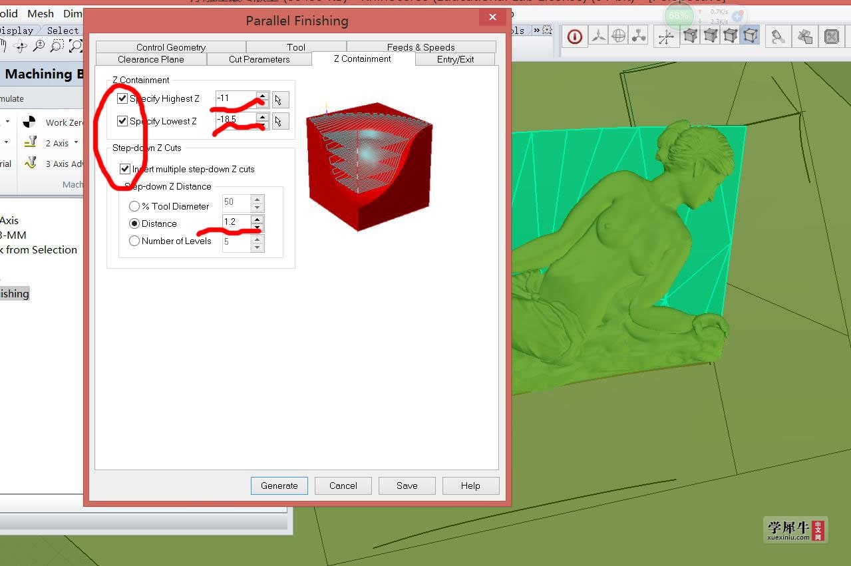Image resolution: width=851 pixels, height=566 pixels.
Task: Switch to the Tool tab
Action: (x=296, y=47)
